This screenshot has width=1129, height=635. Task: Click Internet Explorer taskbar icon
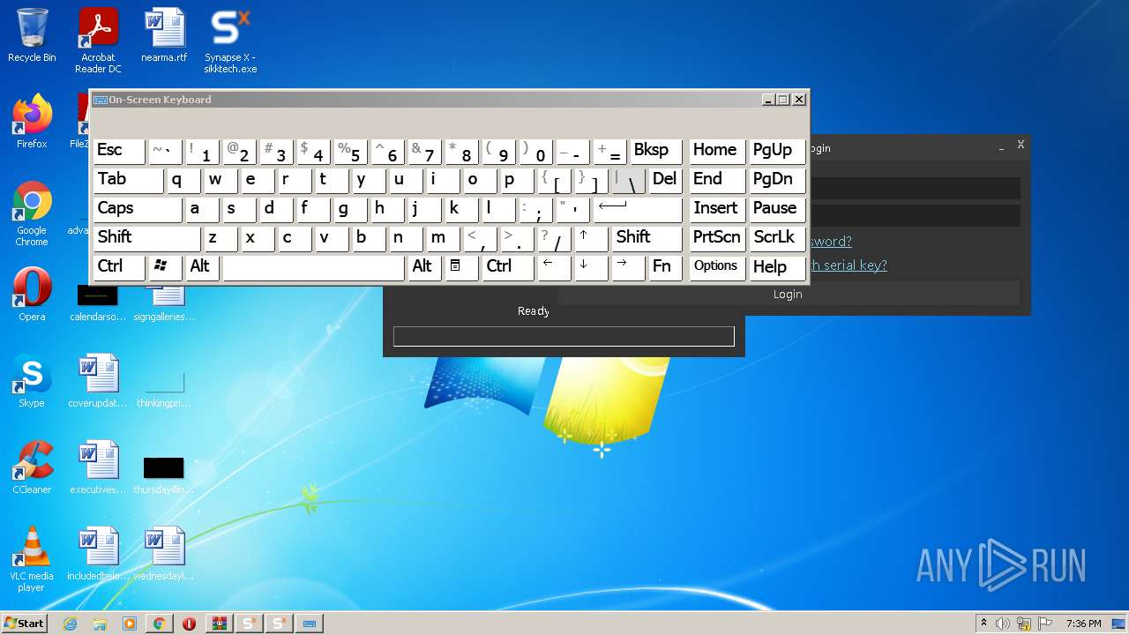[71, 624]
